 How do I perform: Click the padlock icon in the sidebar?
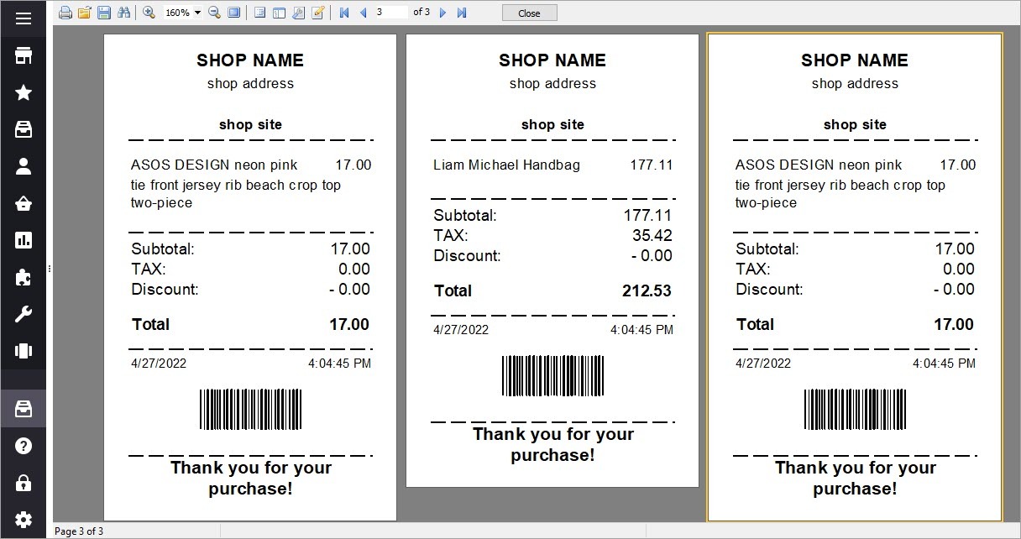[24, 483]
